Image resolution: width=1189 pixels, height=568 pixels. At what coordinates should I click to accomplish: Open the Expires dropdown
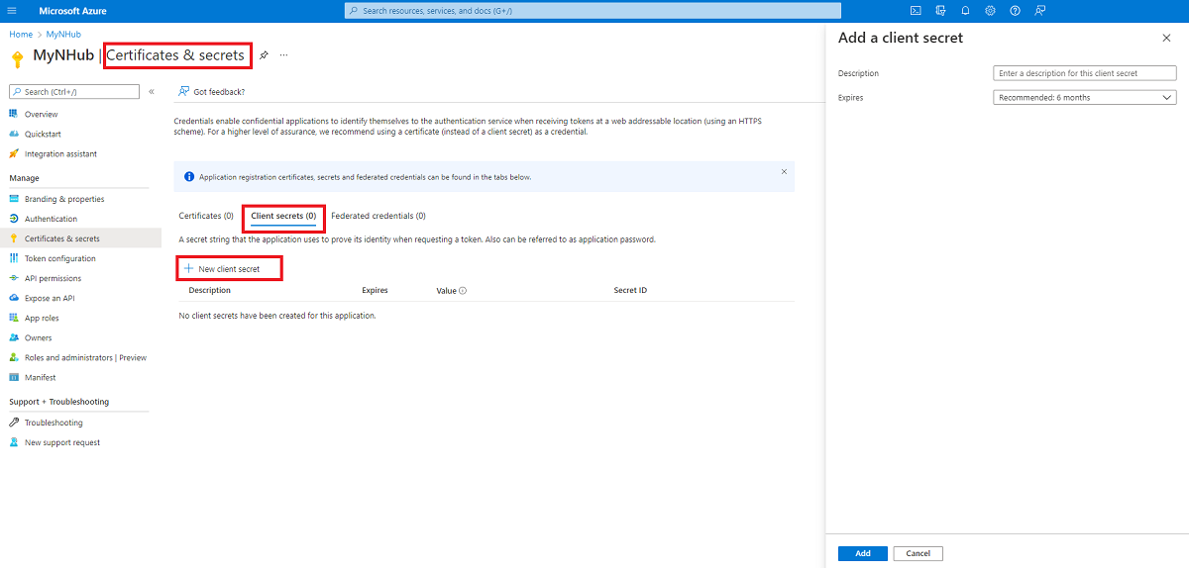tap(1085, 97)
